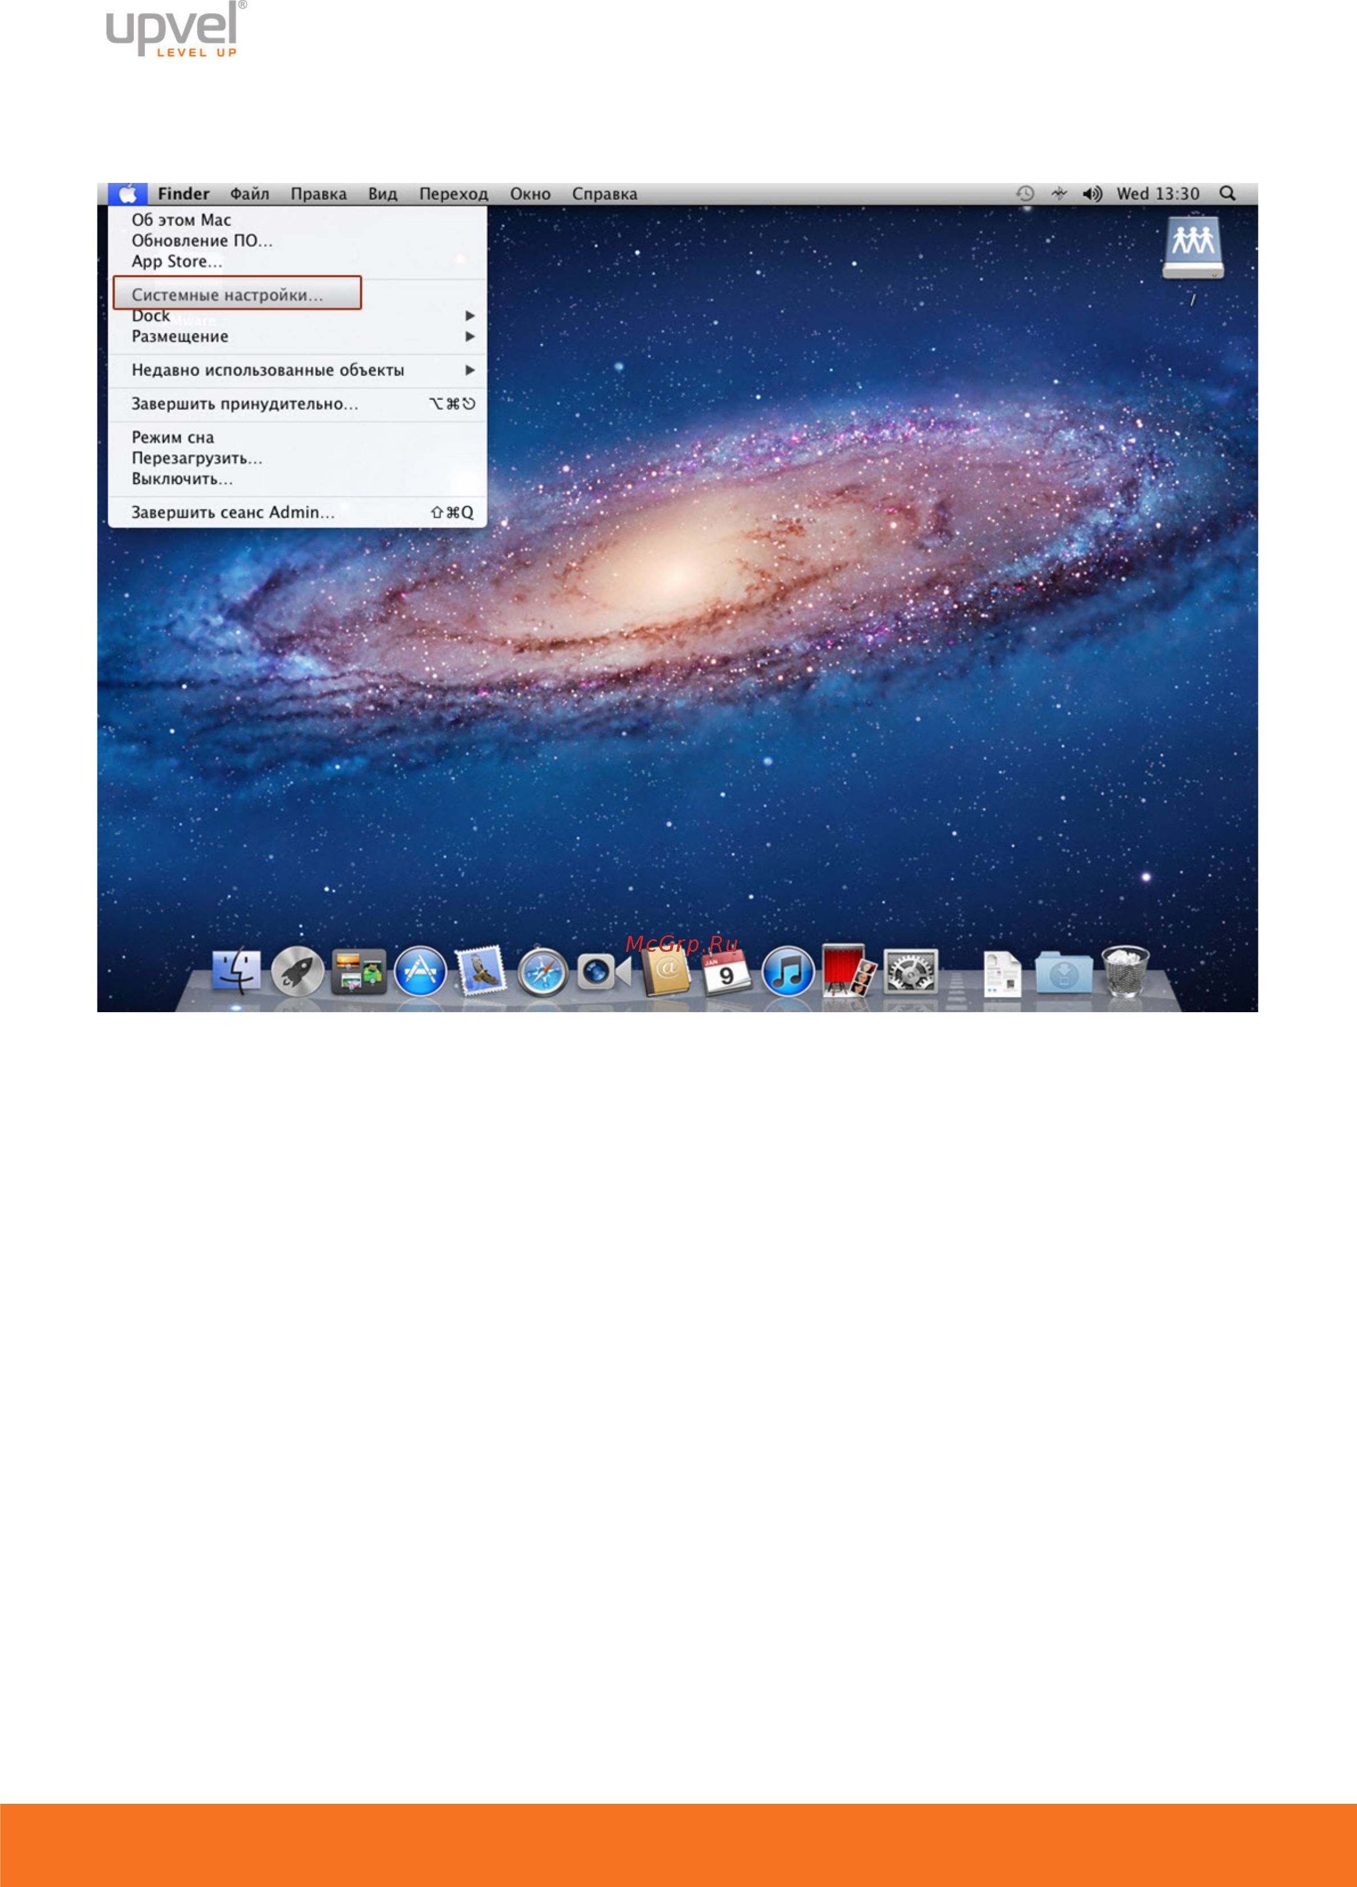
Task: Open System Preferences gear in Dock
Action: tap(910, 971)
